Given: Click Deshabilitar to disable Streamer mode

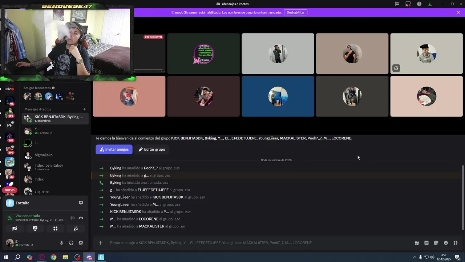Looking at the screenshot, I should (295, 12).
